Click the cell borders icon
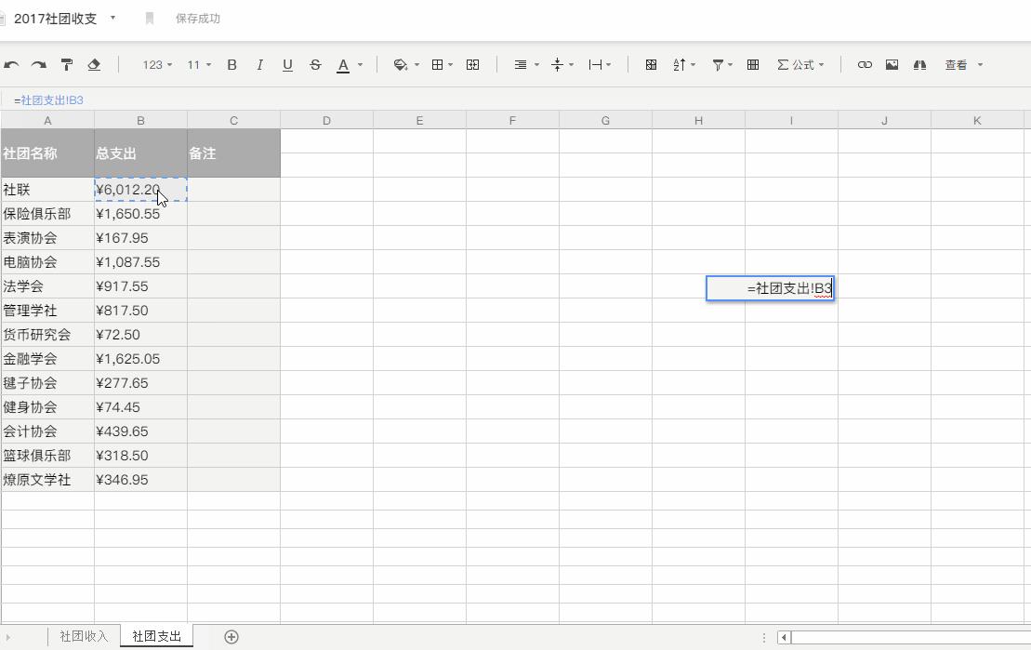Image resolution: width=1031 pixels, height=650 pixels. [x=437, y=64]
